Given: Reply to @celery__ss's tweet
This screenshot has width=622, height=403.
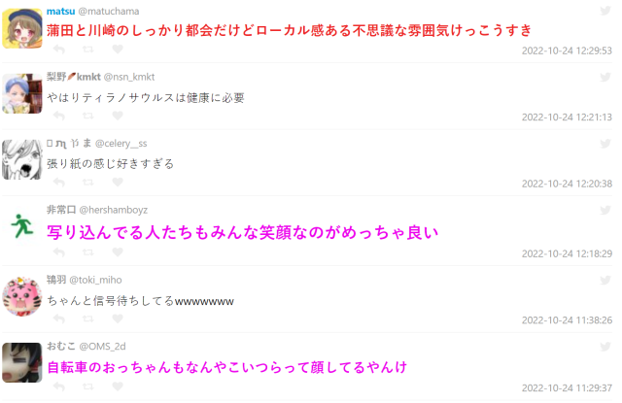Looking at the screenshot, I should (x=59, y=183).
